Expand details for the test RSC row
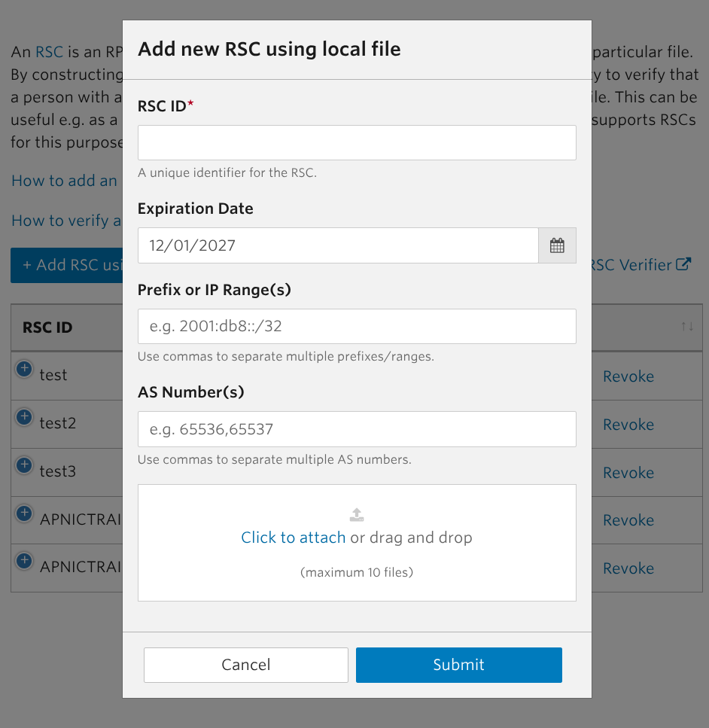The height and width of the screenshot is (728, 709). click(23, 369)
